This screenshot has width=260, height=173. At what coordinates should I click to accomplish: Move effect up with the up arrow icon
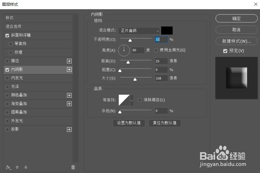tap(17, 167)
